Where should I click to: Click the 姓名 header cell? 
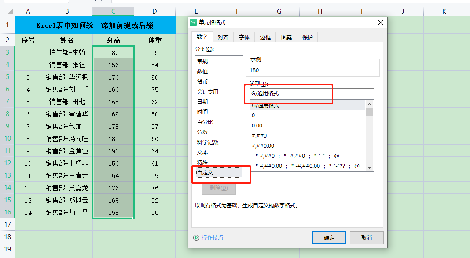coord(67,40)
